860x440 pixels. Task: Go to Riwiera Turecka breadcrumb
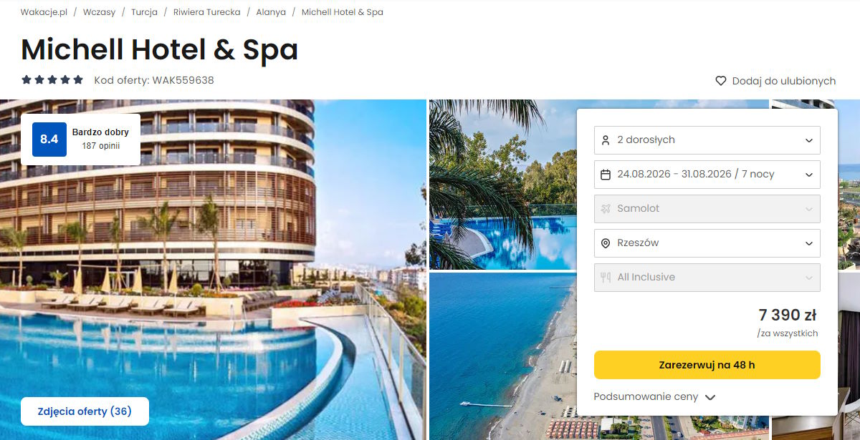pos(207,12)
